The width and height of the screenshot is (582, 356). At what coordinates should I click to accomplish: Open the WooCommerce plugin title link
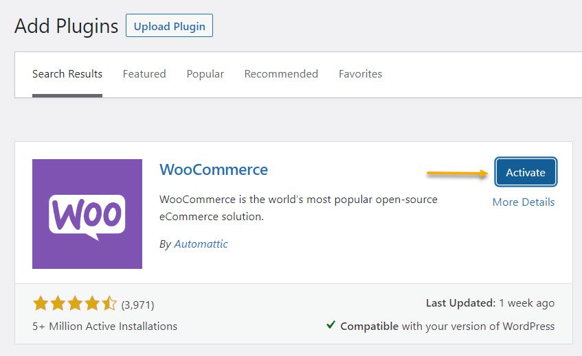214,169
